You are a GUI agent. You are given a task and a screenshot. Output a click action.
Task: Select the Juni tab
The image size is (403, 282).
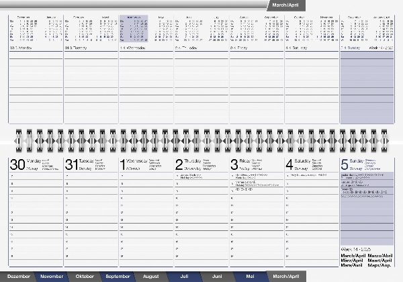tap(216, 276)
